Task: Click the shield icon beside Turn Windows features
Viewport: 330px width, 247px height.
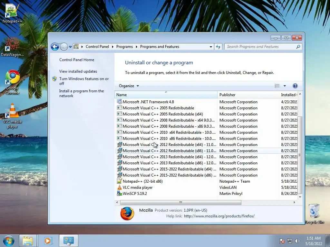Action: click(54, 79)
